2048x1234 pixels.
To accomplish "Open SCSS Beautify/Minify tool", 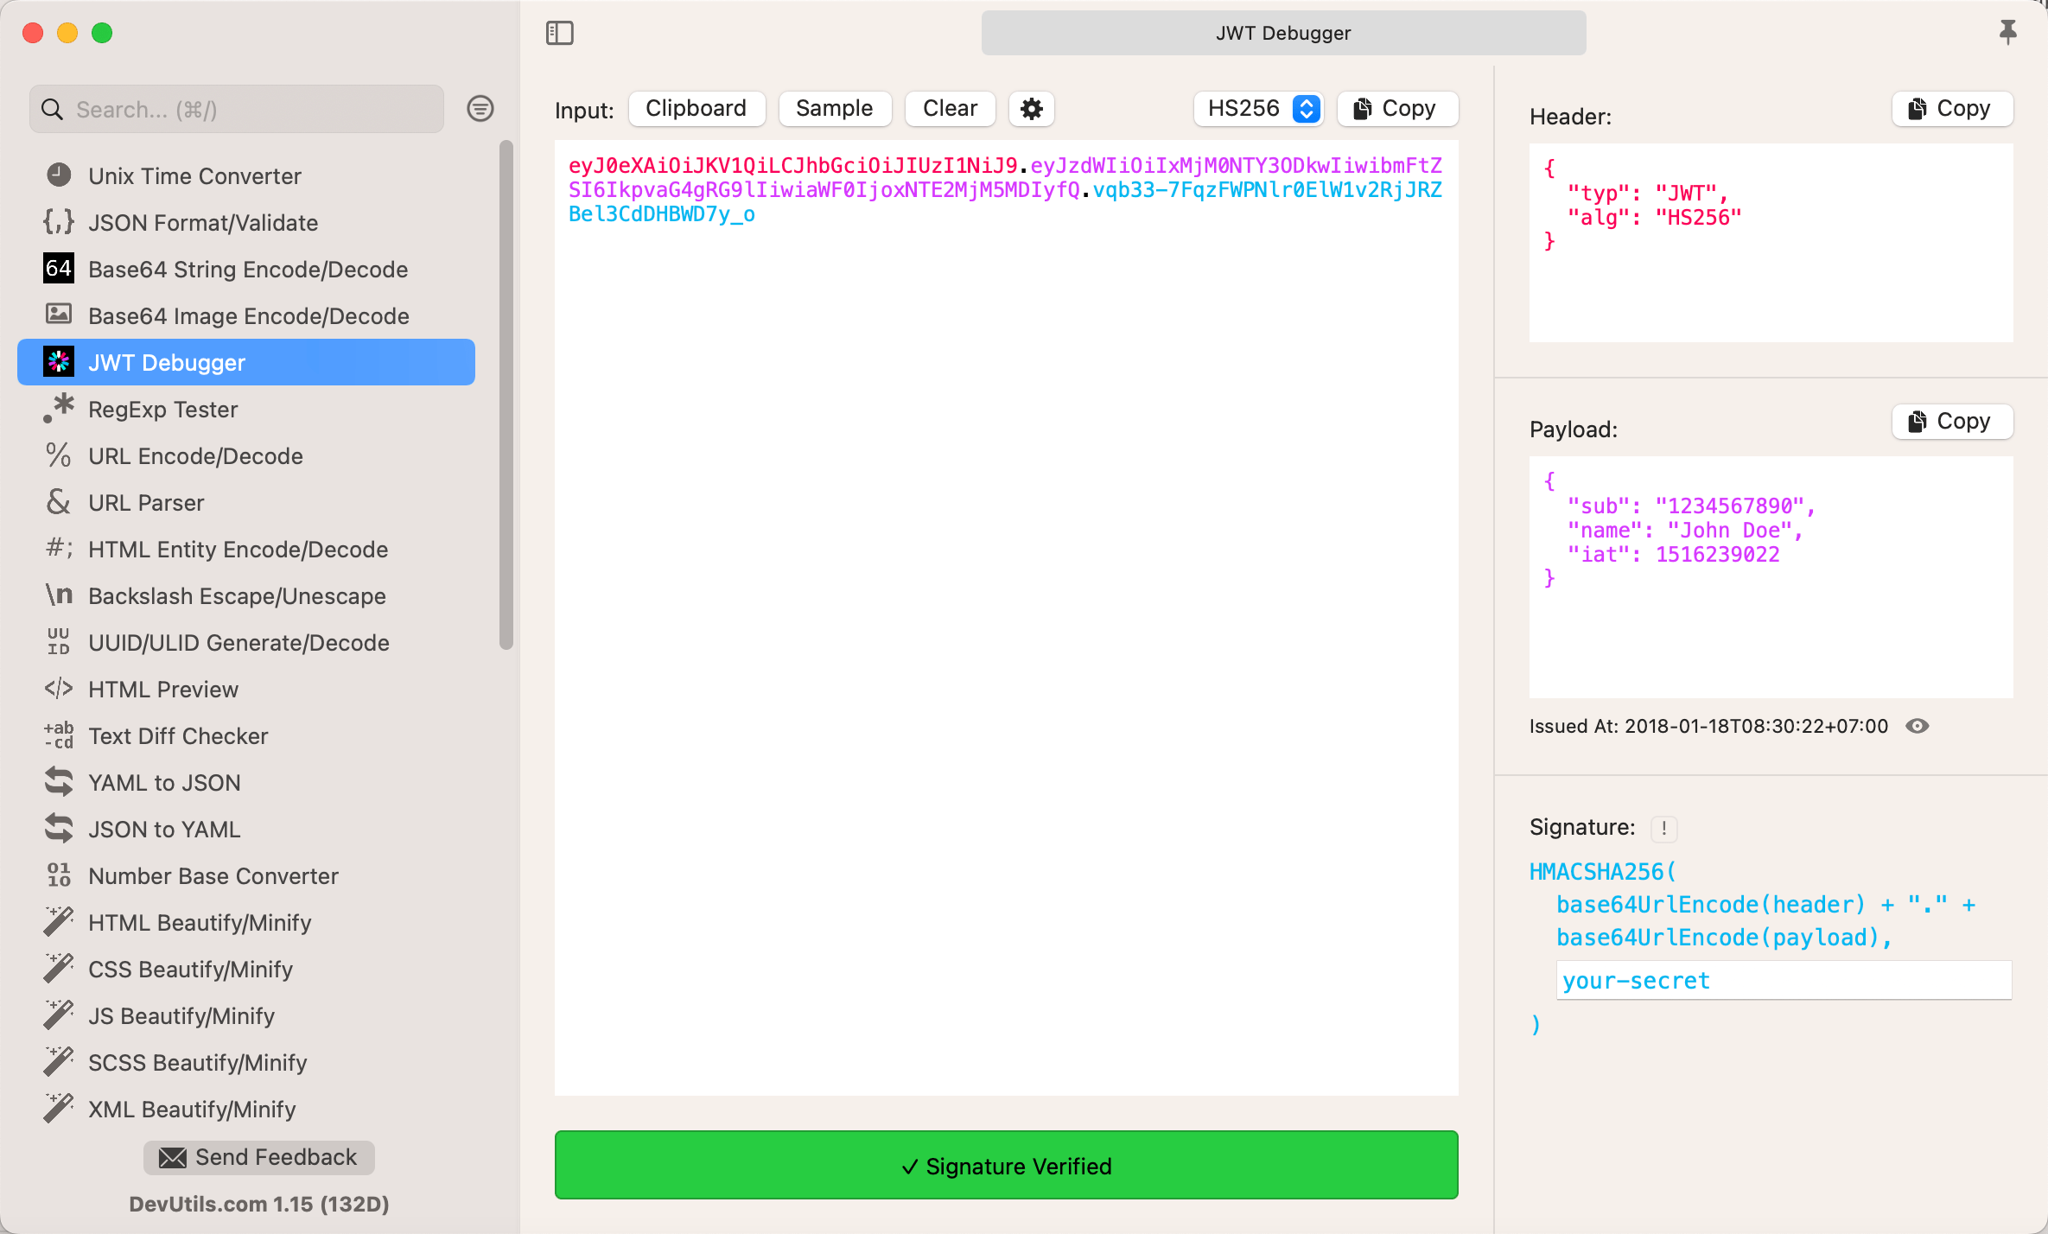I will point(246,1062).
